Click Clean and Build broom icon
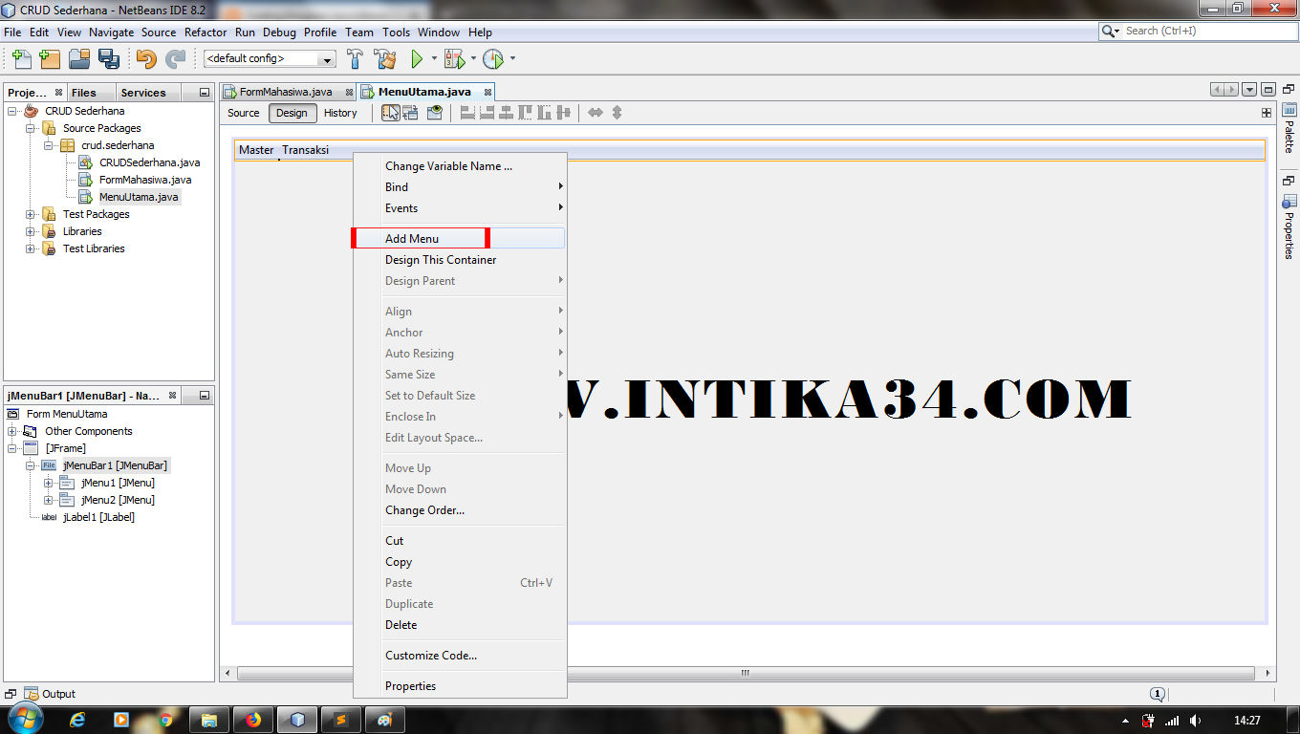The image size is (1300, 734). (x=385, y=59)
